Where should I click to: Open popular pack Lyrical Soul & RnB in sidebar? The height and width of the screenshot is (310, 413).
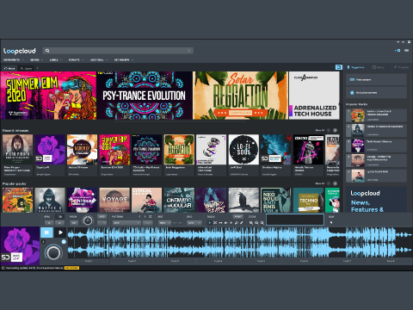coord(376,176)
